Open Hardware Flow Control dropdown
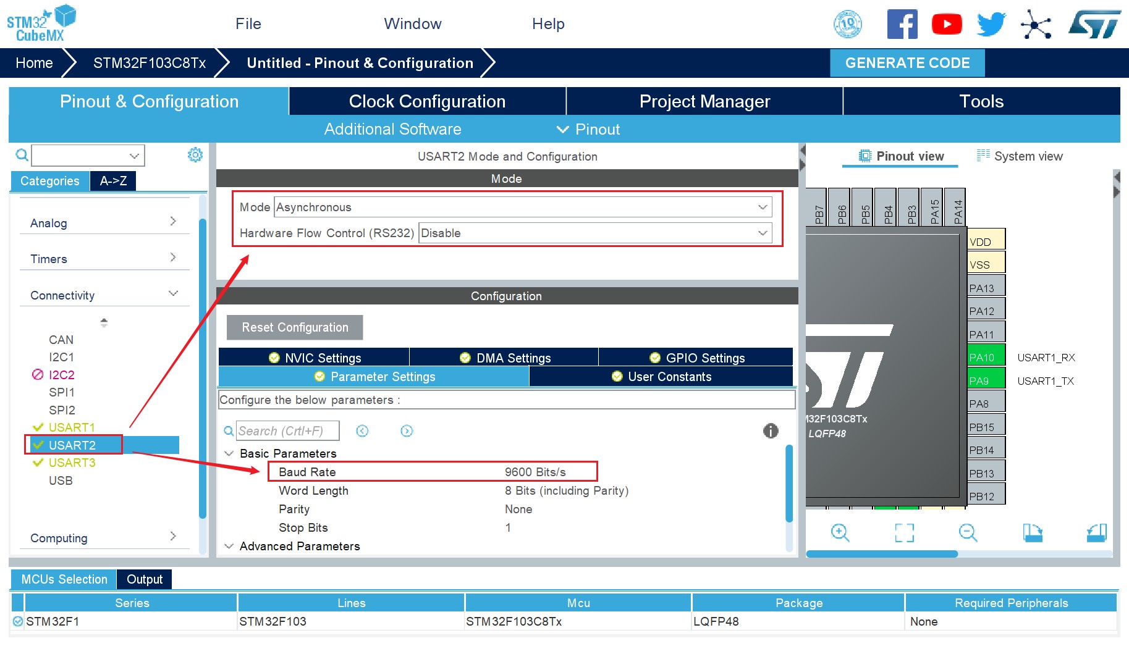The width and height of the screenshot is (1129, 646). click(x=596, y=233)
